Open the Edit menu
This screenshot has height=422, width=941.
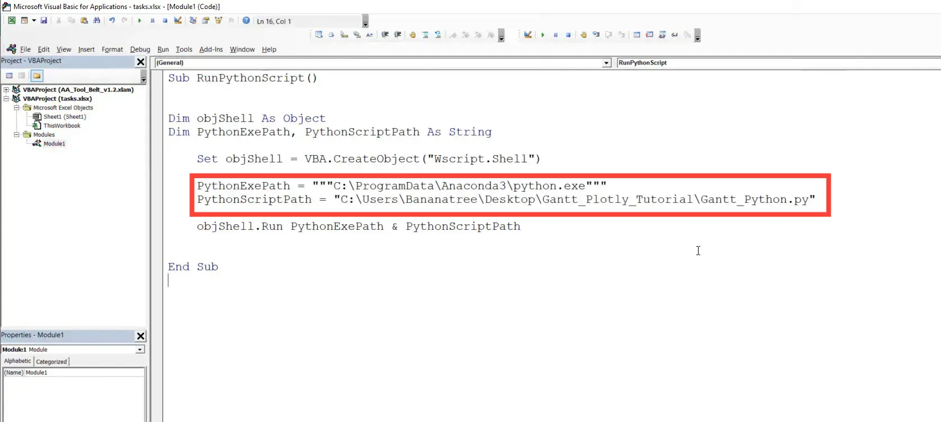coord(44,49)
